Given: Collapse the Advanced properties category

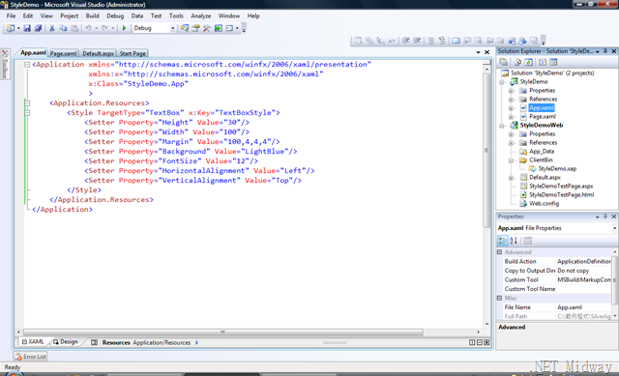Looking at the screenshot, I should (500, 252).
